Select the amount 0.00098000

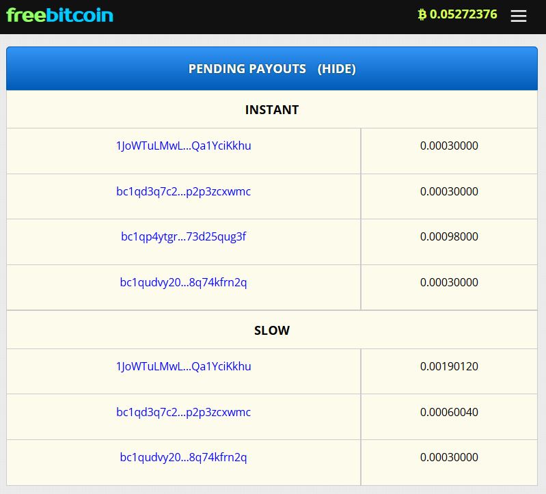[449, 236]
